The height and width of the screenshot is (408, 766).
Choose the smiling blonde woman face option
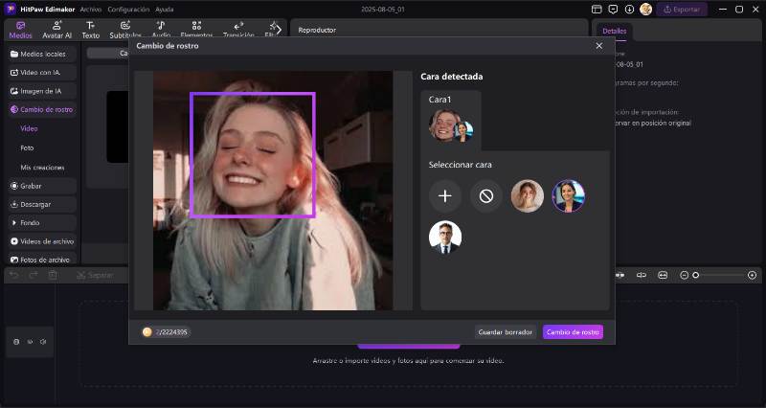(x=528, y=196)
